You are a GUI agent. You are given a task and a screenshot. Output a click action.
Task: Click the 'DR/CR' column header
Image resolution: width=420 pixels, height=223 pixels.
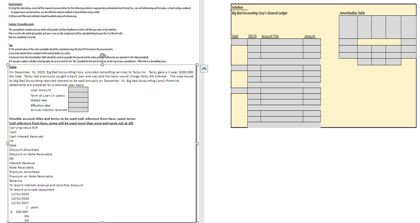[252, 36]
